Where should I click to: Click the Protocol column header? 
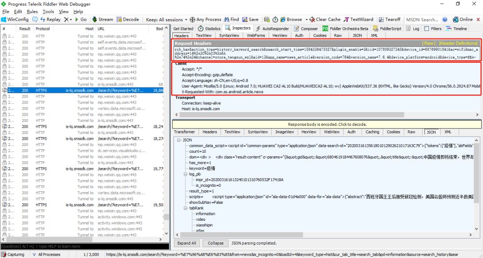point(42,28)
